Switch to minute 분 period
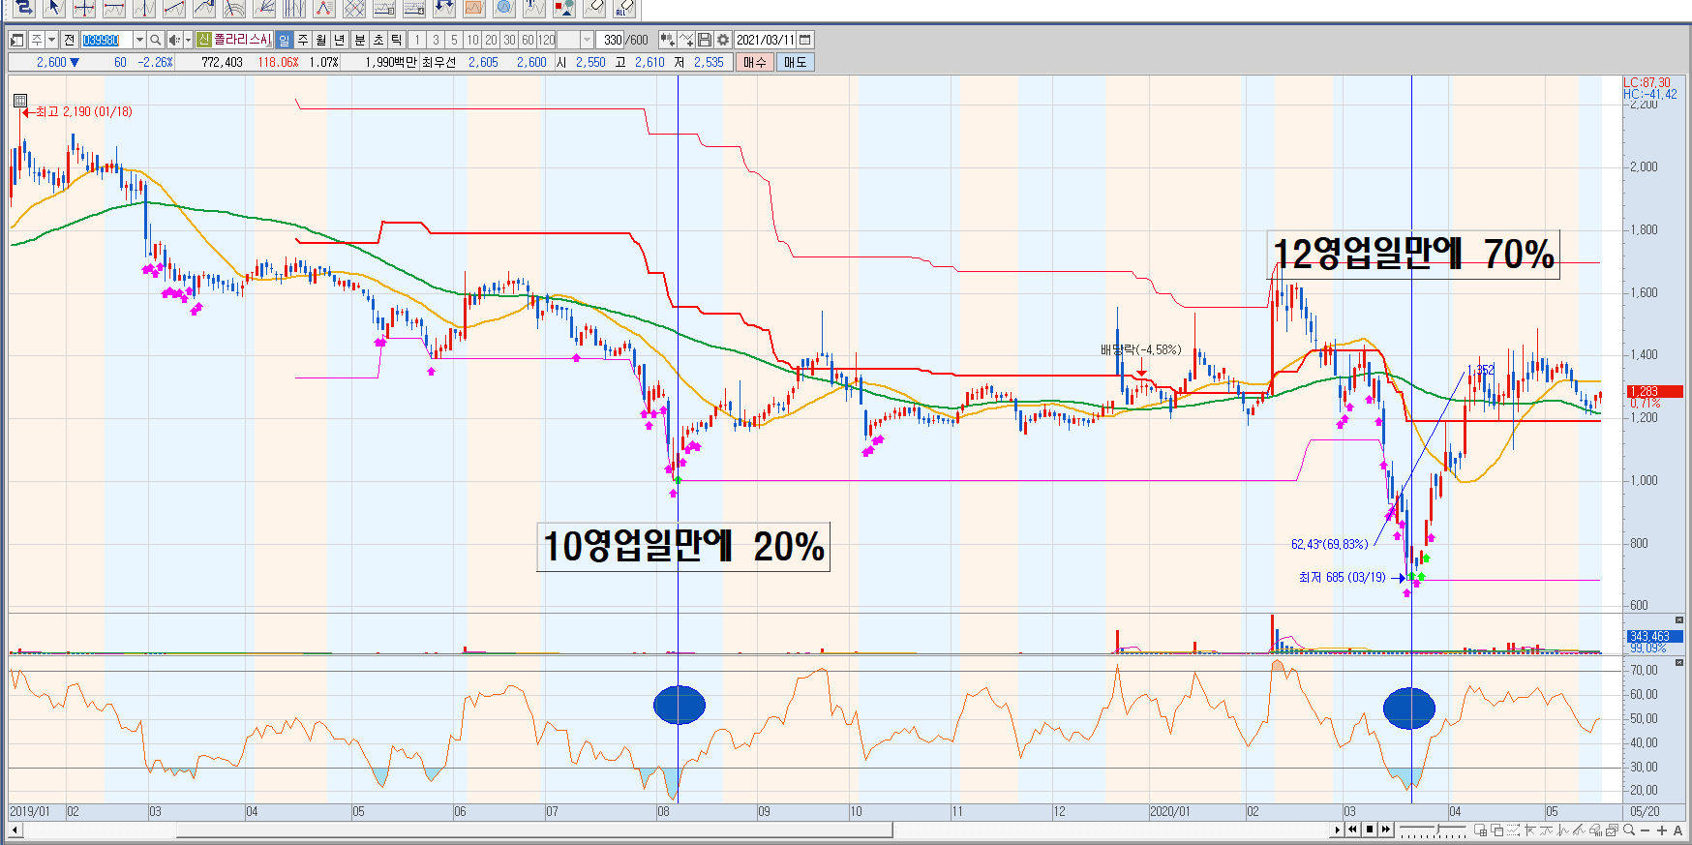The height and width of the screenshot is (845, 1692). click(x=360, y=40)
